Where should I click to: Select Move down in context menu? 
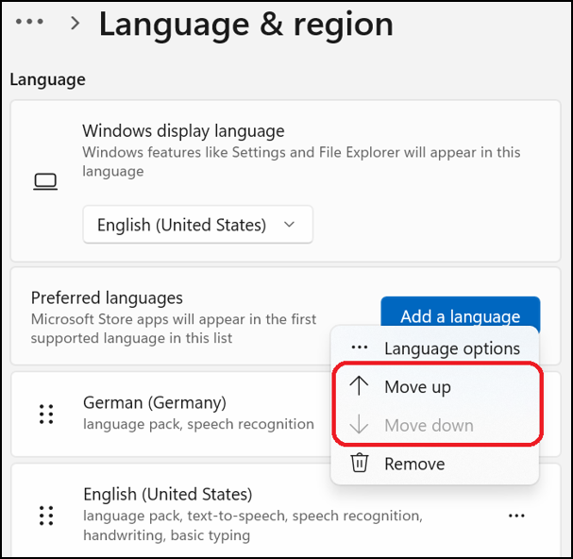429,426
